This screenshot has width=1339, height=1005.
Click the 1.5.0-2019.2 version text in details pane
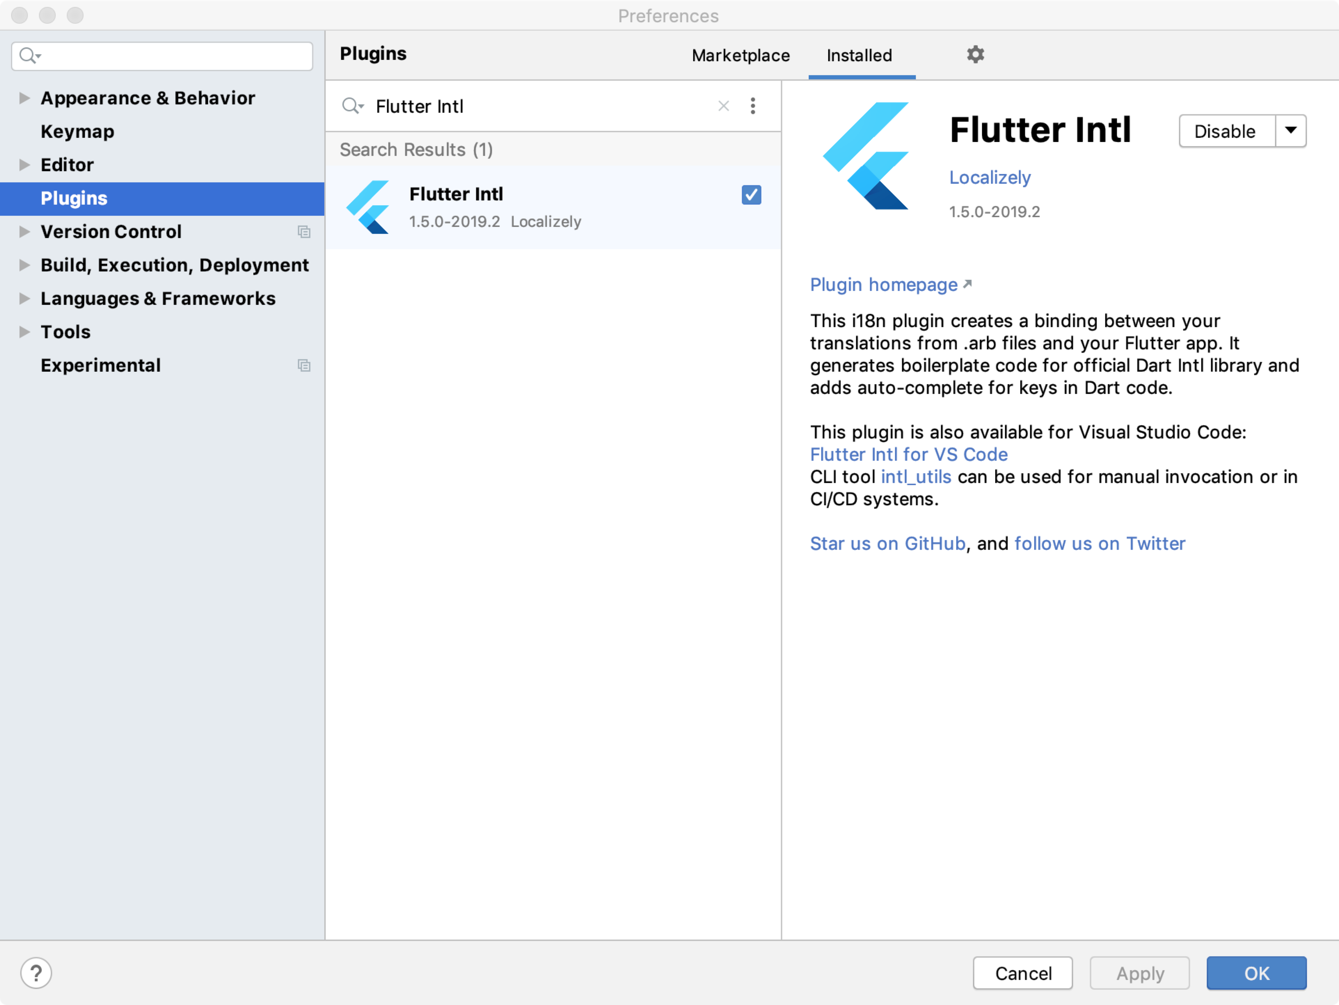coord(994,212)
